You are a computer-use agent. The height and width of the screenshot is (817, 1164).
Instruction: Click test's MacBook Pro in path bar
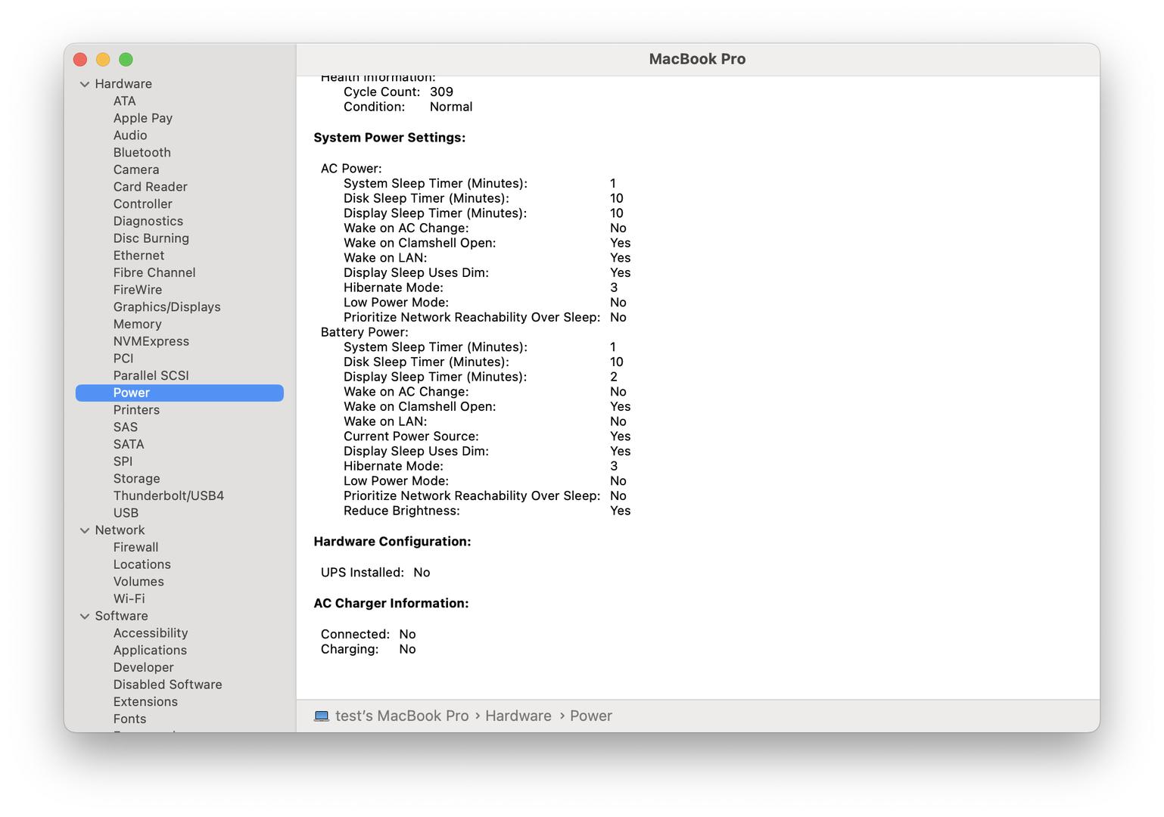pyautogui.click(x=402, y=716)
